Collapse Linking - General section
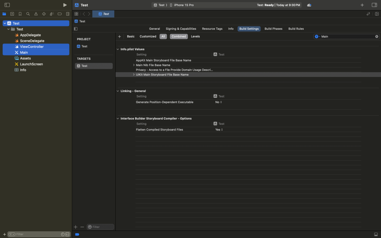Image resolution: width=381 pixels, height=238 pixels. (x=118, y=91)
